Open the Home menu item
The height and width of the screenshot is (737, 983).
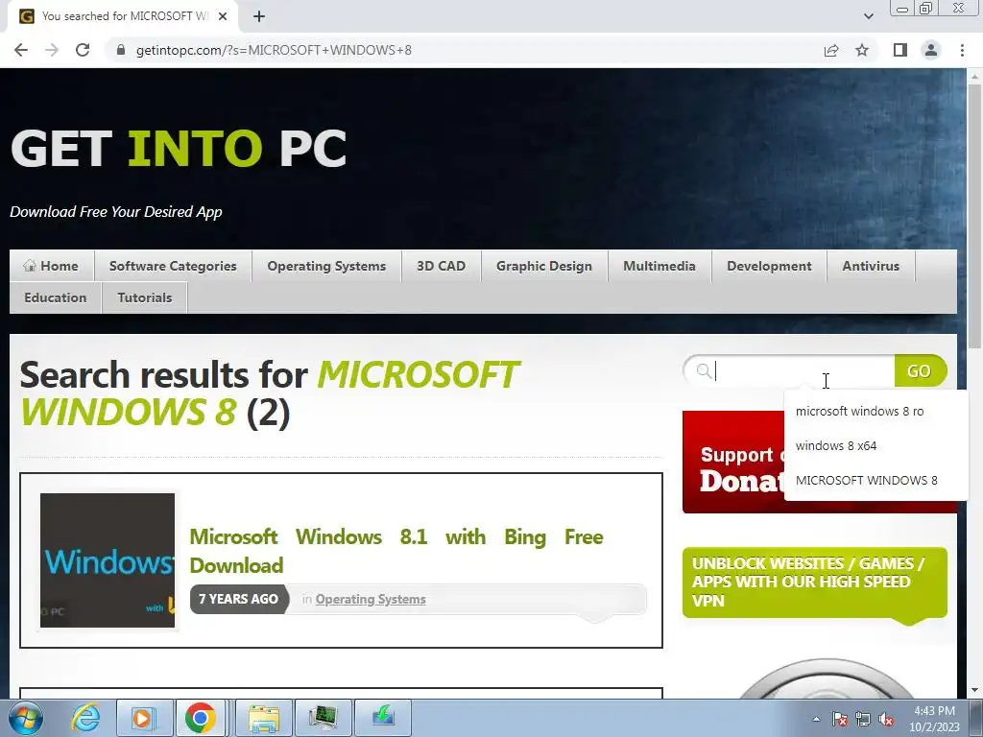point(52,266)
